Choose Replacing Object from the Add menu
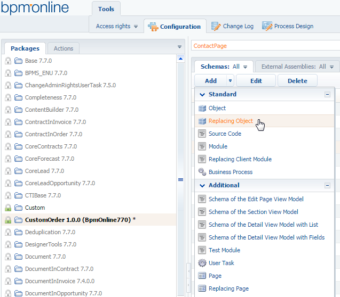 pos(264,121)
